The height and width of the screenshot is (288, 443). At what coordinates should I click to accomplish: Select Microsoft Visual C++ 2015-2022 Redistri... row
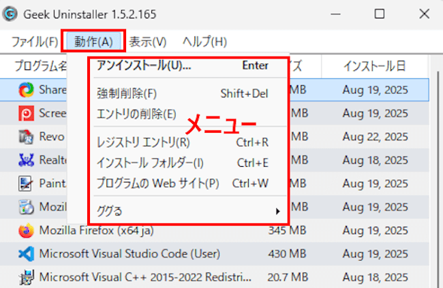click(x=214, y=277)
